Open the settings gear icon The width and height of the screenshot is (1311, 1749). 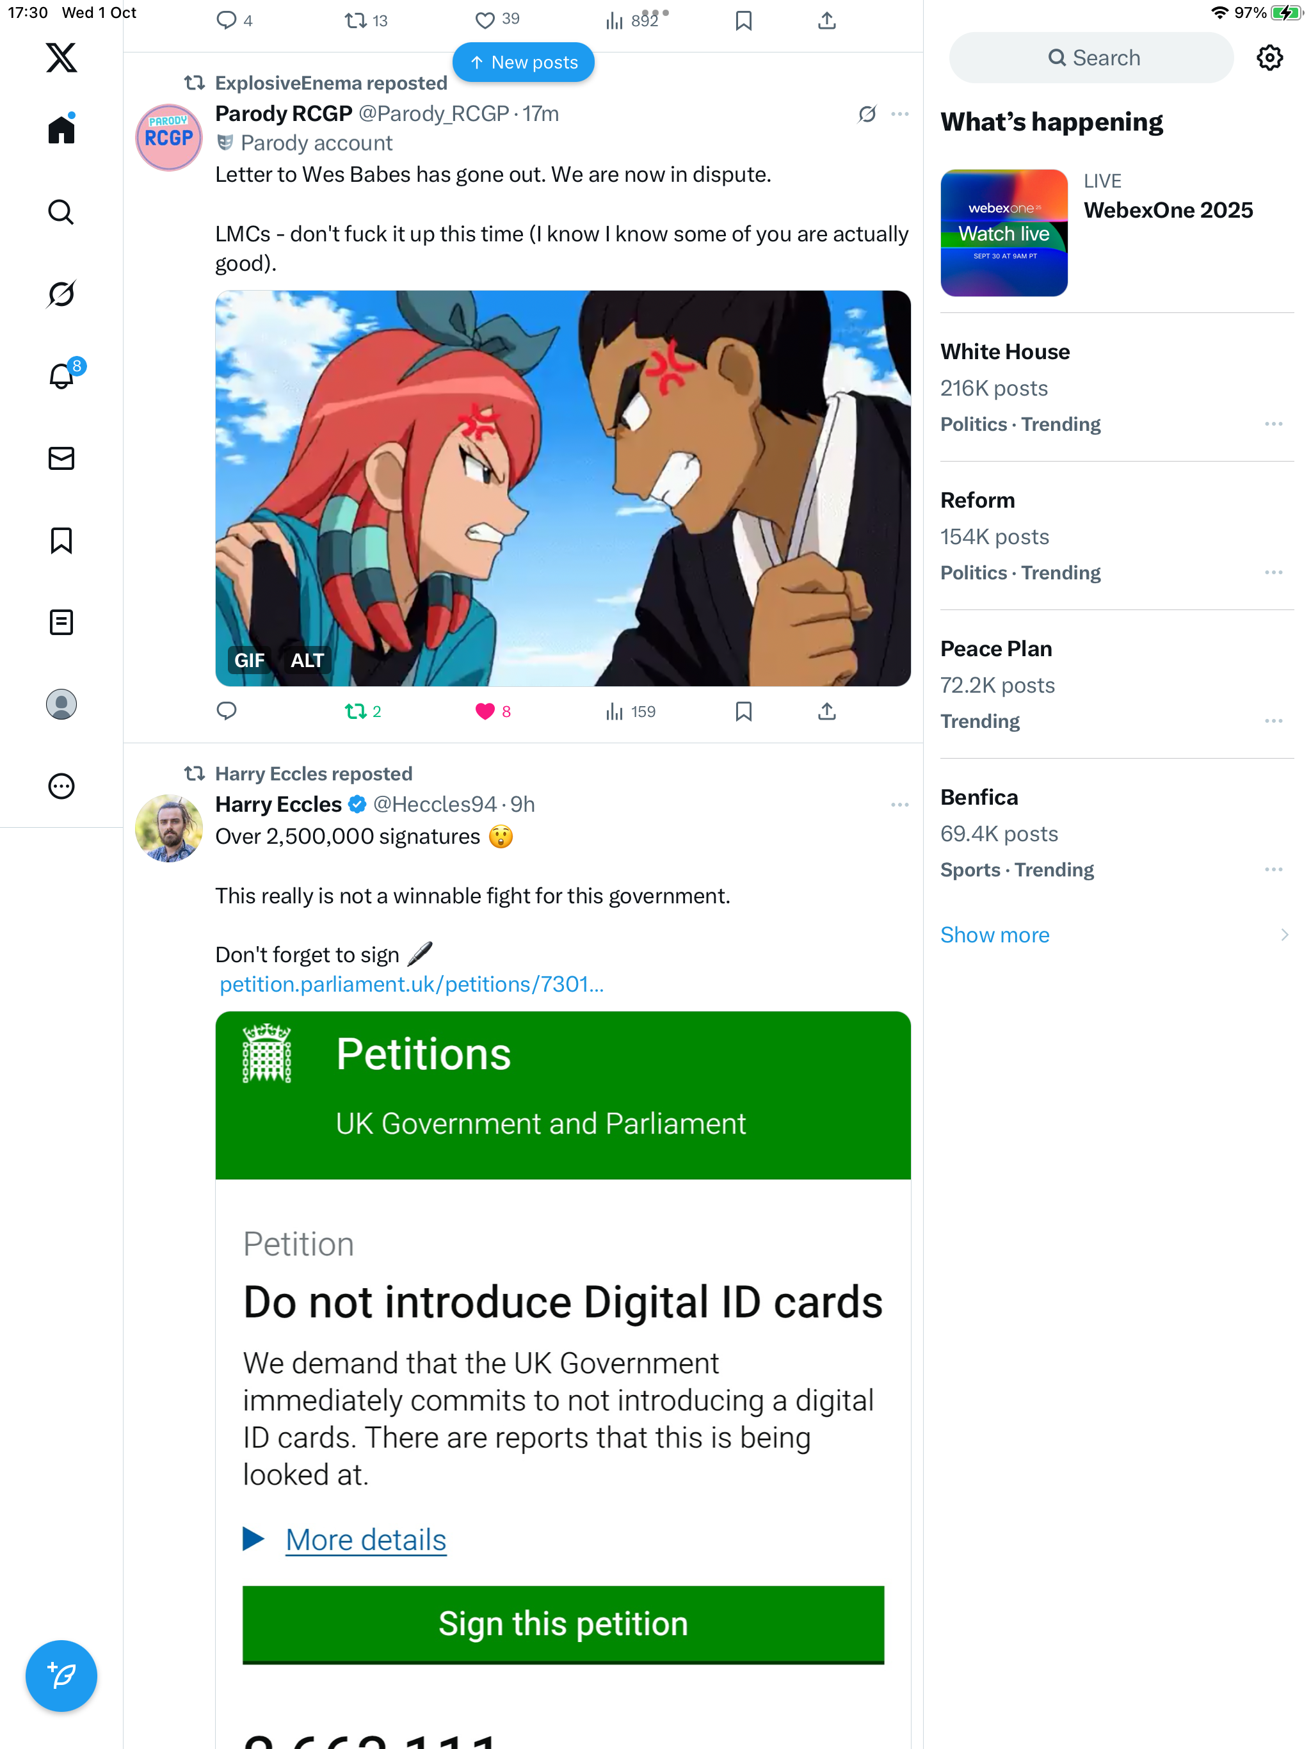tap(1269, 58)
